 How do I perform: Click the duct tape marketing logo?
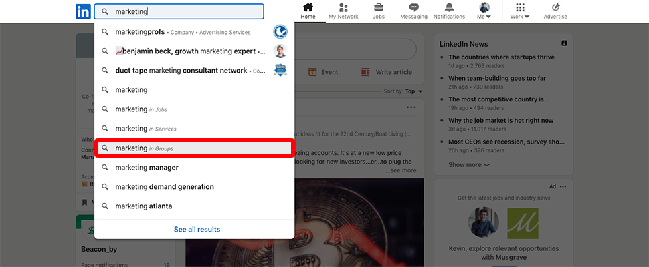pos(280,71)
